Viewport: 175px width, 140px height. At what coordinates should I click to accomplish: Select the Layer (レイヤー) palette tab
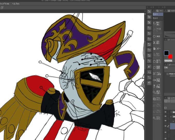(171, 98)
